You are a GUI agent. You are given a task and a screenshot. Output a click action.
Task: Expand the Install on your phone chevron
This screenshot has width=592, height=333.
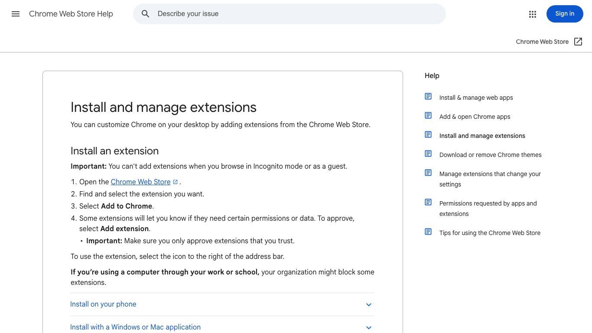click(x=369, y=305)
